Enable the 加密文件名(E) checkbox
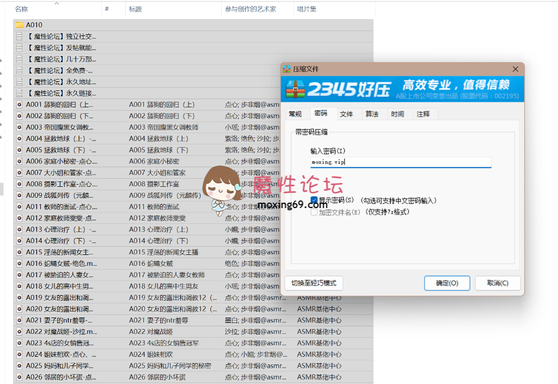 pos(314,211)
